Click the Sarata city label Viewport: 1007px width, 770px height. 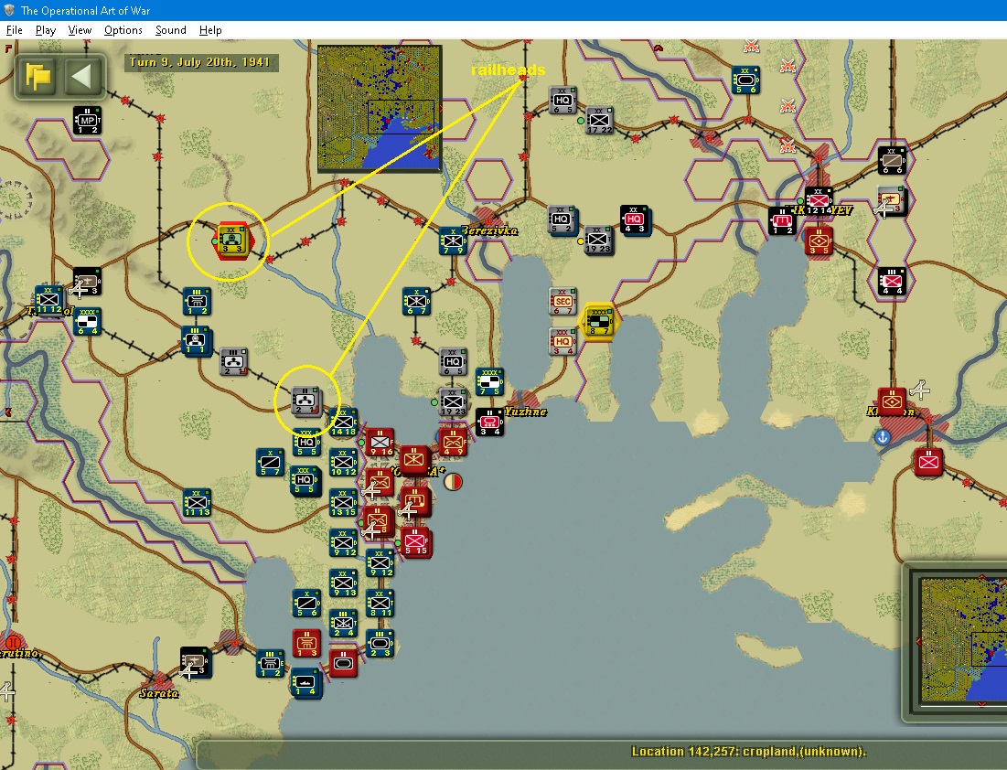[x=159, y=693]
